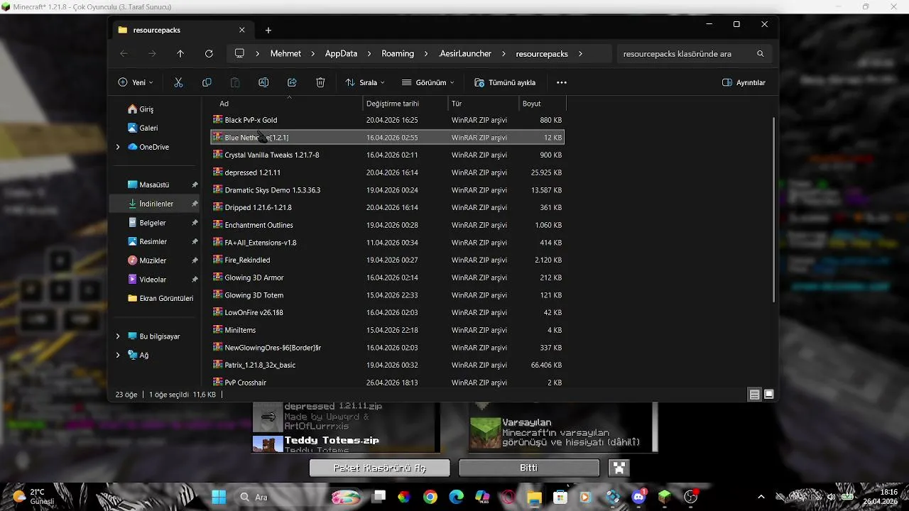This screenshot has height=511, width=909.
Task: Open the See more ellipsis menu
Action: pos(562,82)
